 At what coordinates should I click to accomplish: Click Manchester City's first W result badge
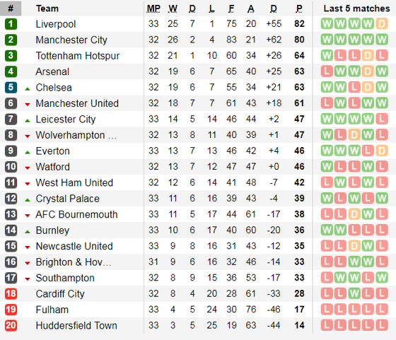click(327, 40)
